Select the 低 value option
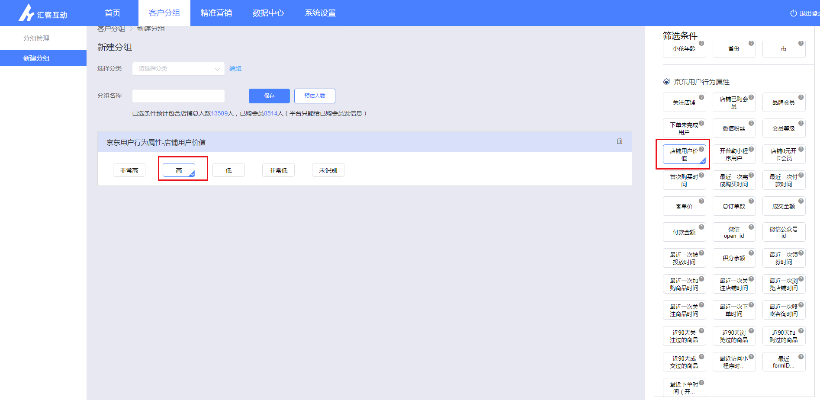The image size is (820, 400). tap(228, 170)
